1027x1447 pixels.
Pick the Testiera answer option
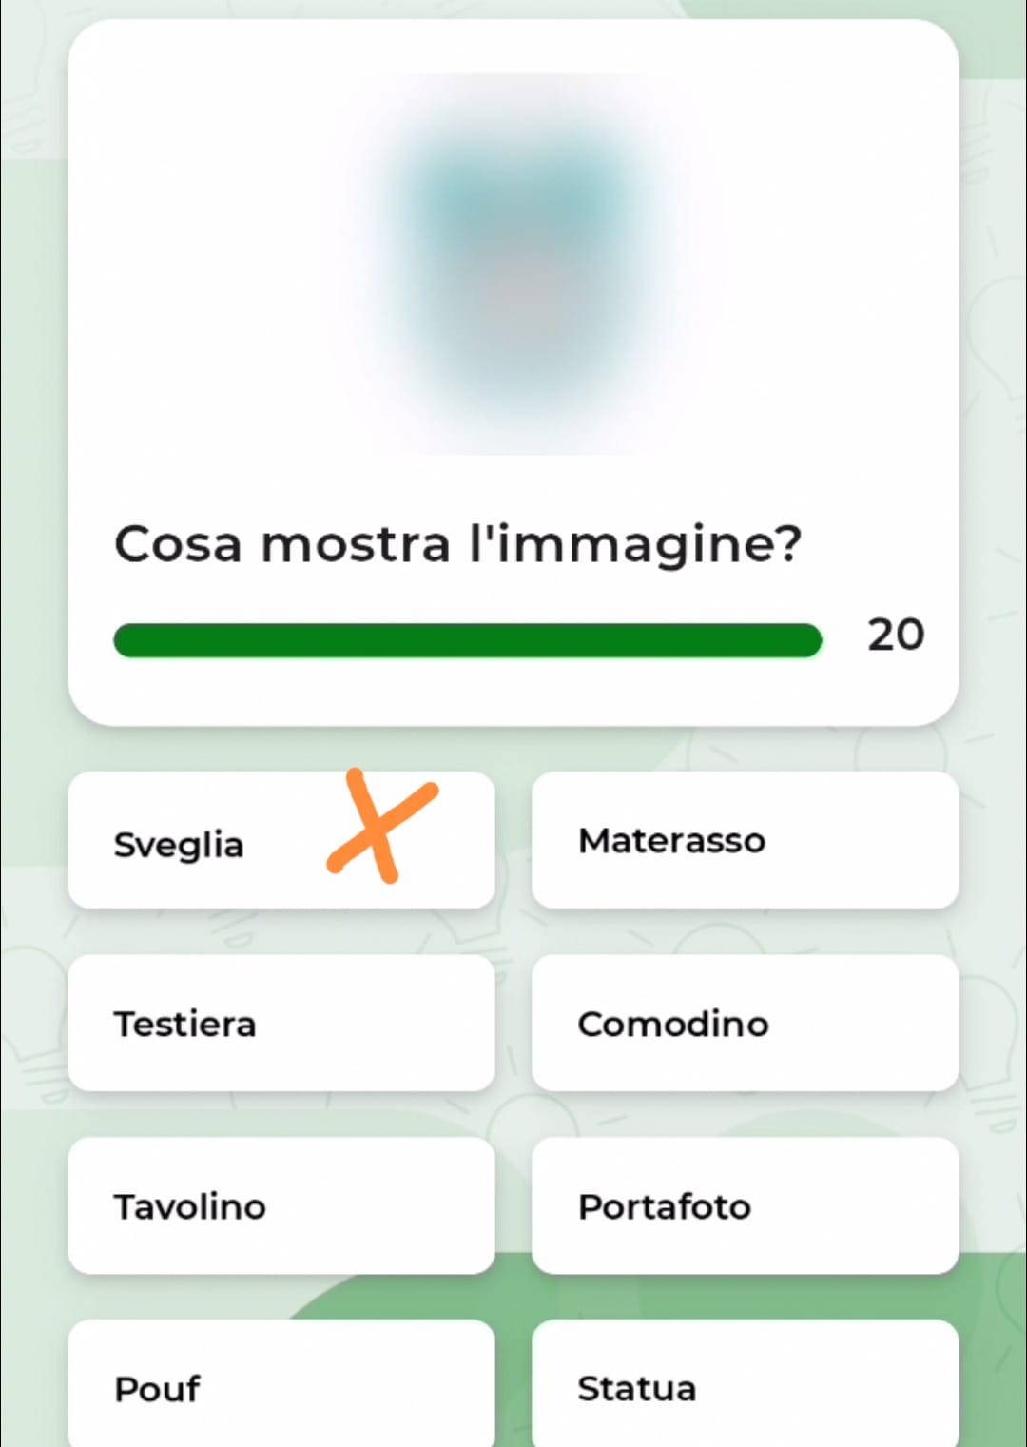281,1023
